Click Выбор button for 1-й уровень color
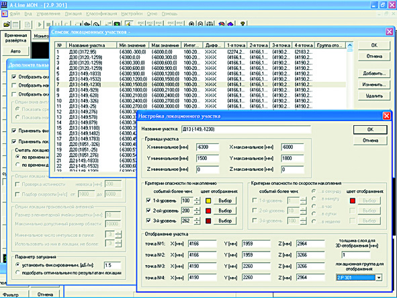Image resolution: width=397 pixels, height=298 pixels. (x=225, y=200)
